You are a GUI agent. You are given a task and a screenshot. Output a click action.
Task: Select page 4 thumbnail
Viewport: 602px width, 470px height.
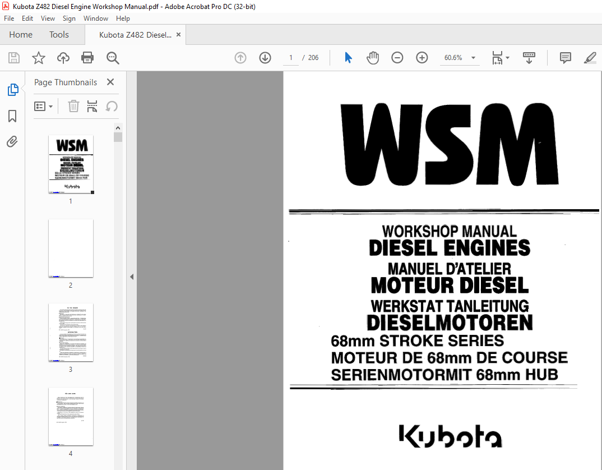(x=71, y=417)
